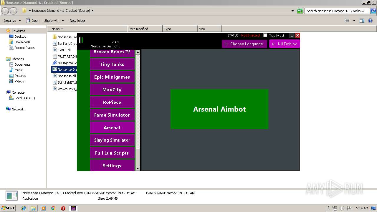Open the Start menu
The height and width of the screenshot is (212, 377).
pyautogui.click(x=8, y=208)
